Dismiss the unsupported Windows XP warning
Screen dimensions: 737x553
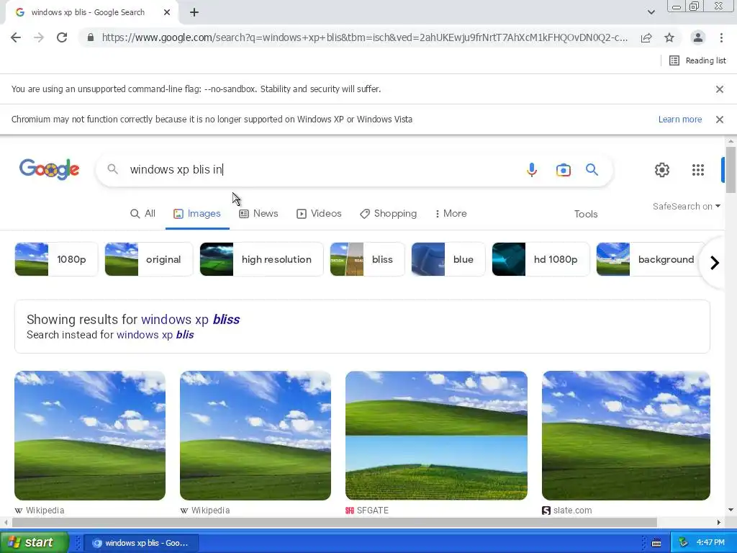(x=719, y=120)
